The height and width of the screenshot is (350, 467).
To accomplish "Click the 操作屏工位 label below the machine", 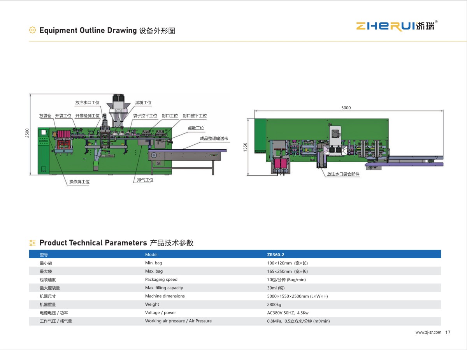I will (x=79, y=182).
